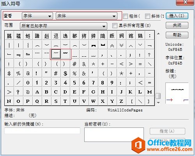Viewport: 195px width, 156px height.
Task: Click inside the 当前密钥(U) list box
Action: [x=114, y=134]
